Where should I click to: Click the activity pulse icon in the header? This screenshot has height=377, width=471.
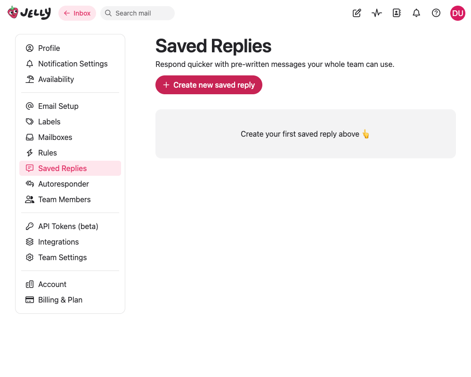pos(376,13)
